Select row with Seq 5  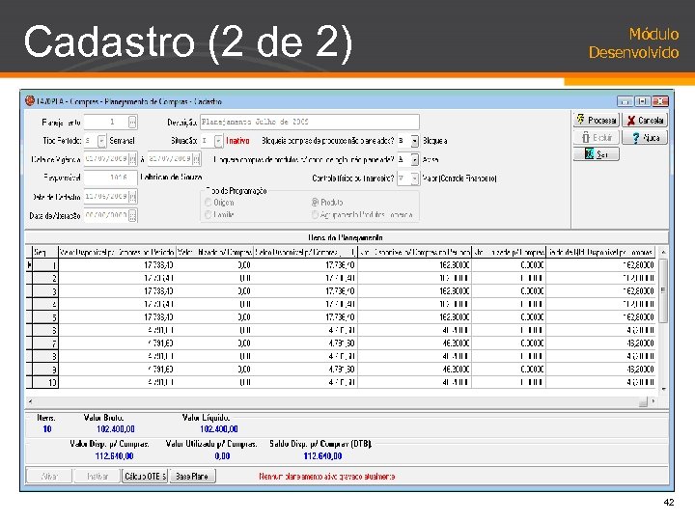click(x=341, y=317)
